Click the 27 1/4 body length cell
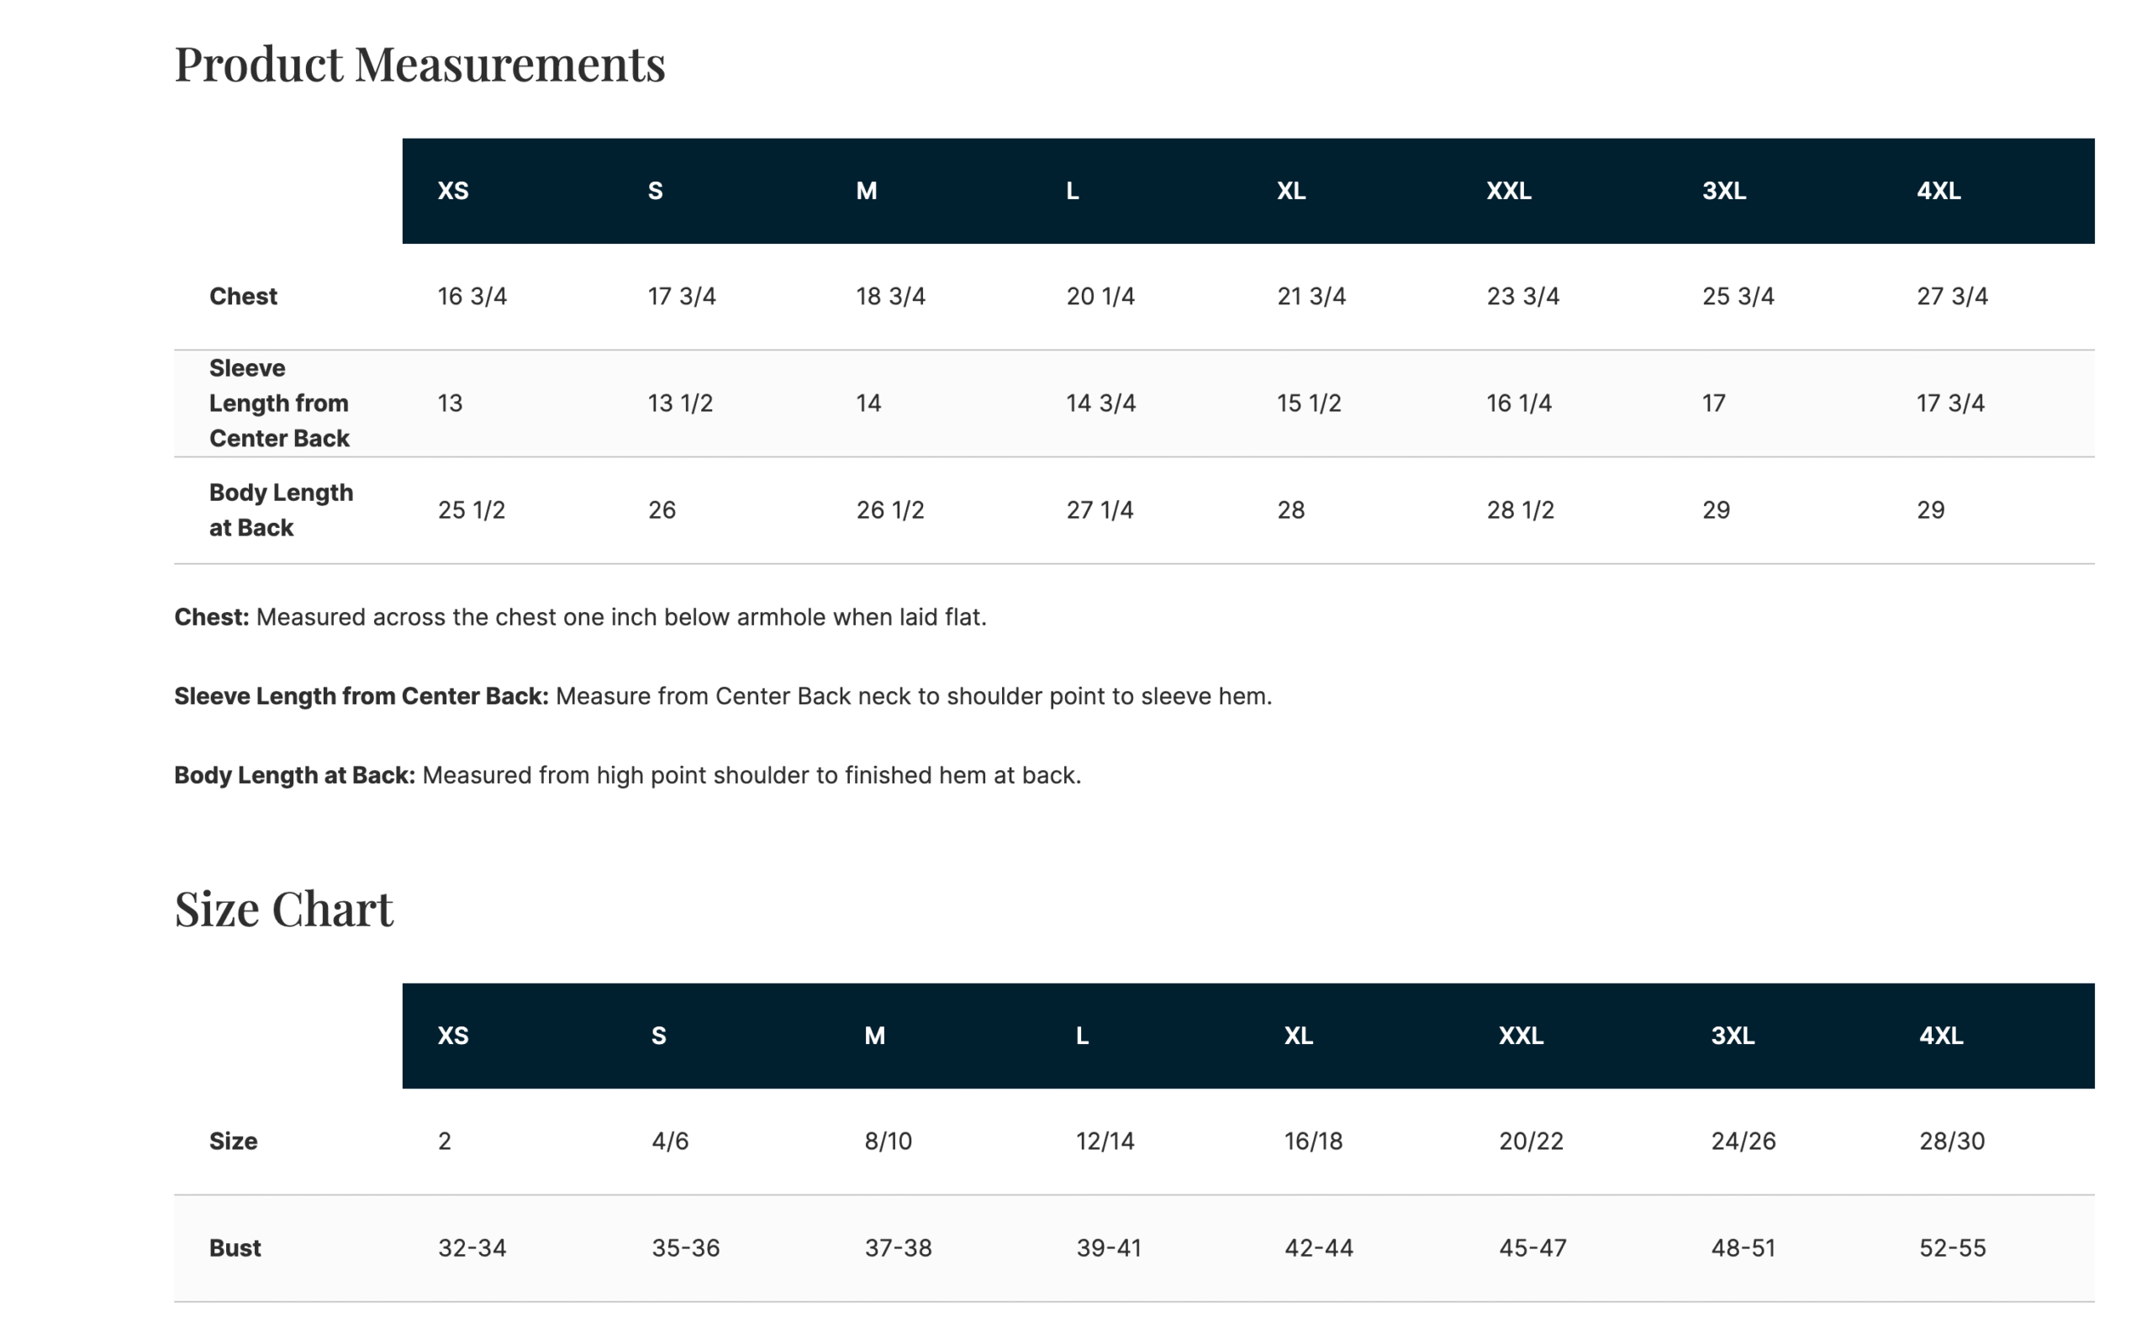The width and height of the screenshot is (2152, 1334). coord(1100,510)
